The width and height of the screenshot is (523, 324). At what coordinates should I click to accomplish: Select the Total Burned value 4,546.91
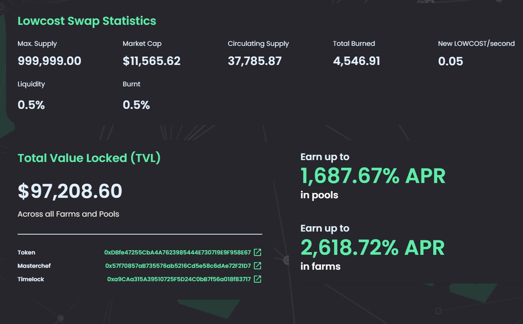357,61
